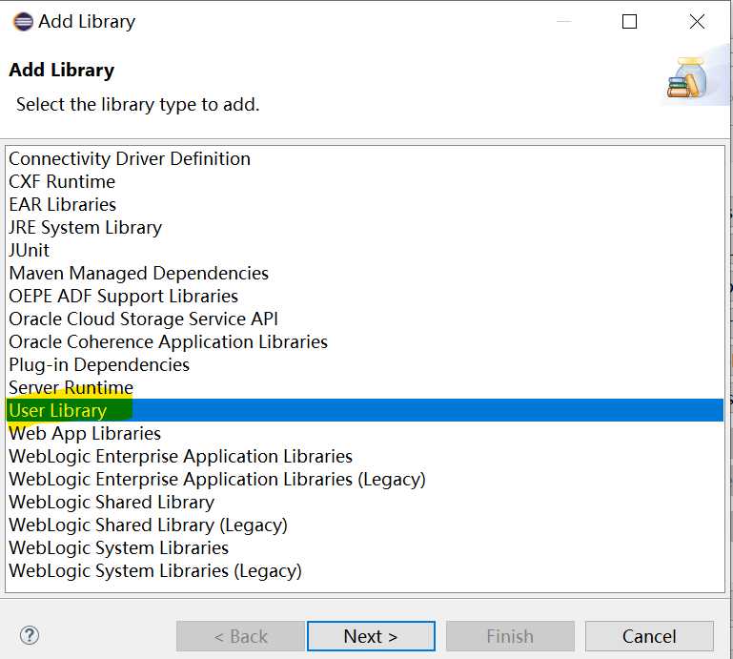Click the help question mark icon
This screenshot has width=733, height=659.
[x=30, y=635]
